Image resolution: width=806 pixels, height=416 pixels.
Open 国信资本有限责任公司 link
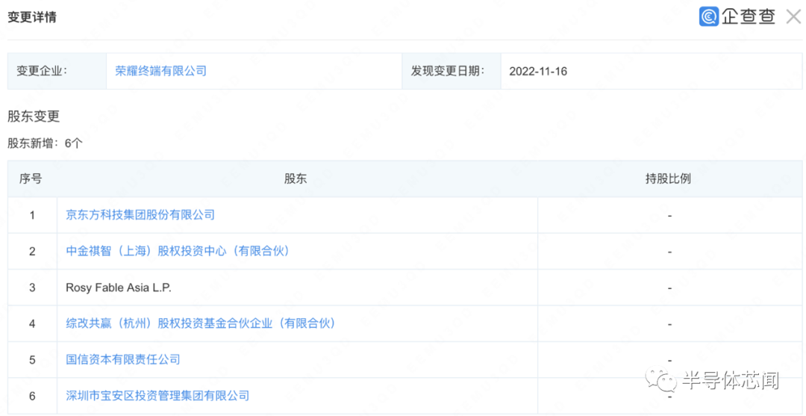pos(123,359)
